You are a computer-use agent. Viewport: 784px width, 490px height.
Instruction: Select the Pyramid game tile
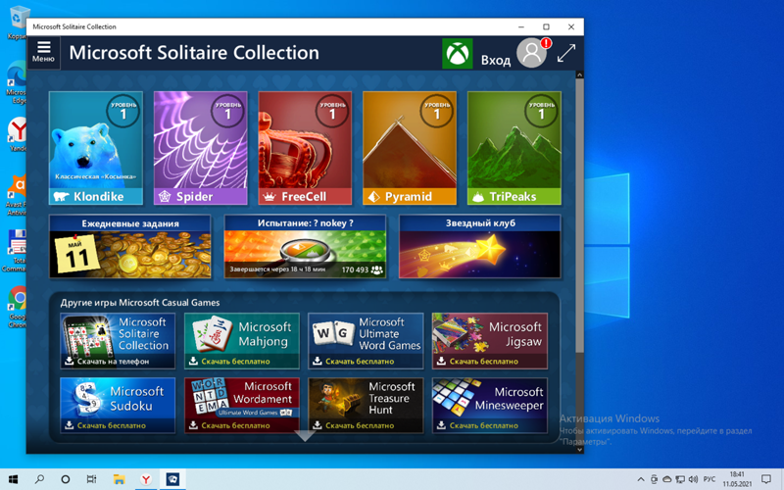pos(410,147)
